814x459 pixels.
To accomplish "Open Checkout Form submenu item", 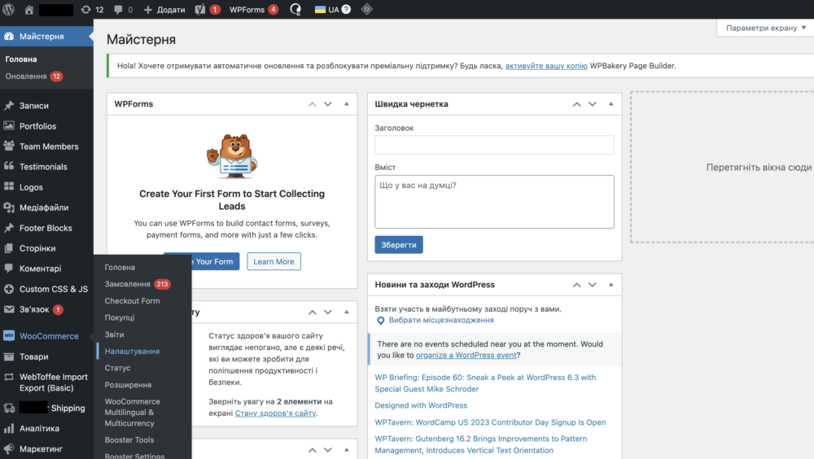I will [132, 300].
